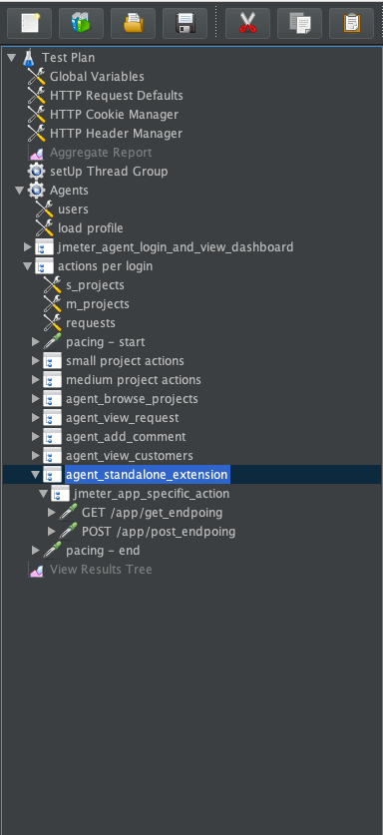Click the POST /app/post_endpoing sampler icon
Viewport: 383px width, 835px height.
tap(68, 532)
